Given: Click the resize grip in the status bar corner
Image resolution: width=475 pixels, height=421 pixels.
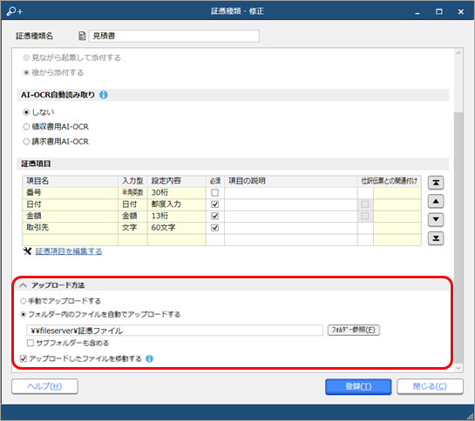Looking at the screenshot, I should (471, 416).
